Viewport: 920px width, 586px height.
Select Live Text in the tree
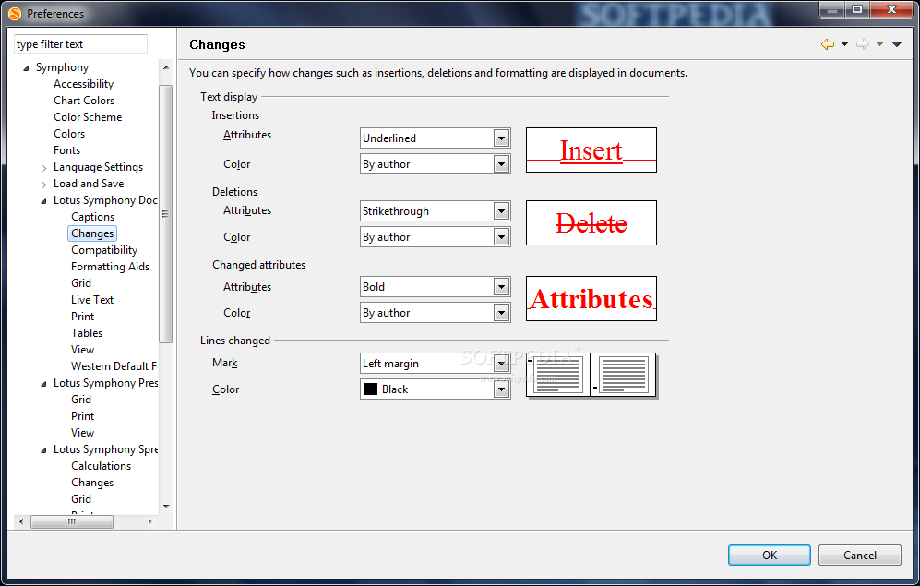point(92,300)
